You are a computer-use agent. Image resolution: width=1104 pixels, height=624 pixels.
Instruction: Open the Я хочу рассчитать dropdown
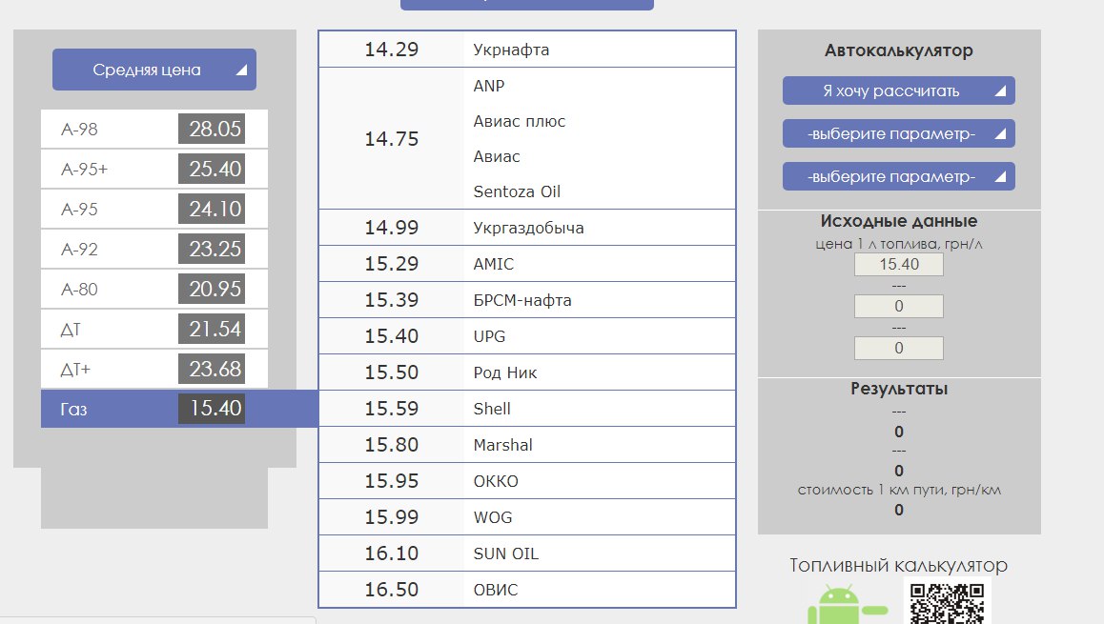(x=898, y=91)
